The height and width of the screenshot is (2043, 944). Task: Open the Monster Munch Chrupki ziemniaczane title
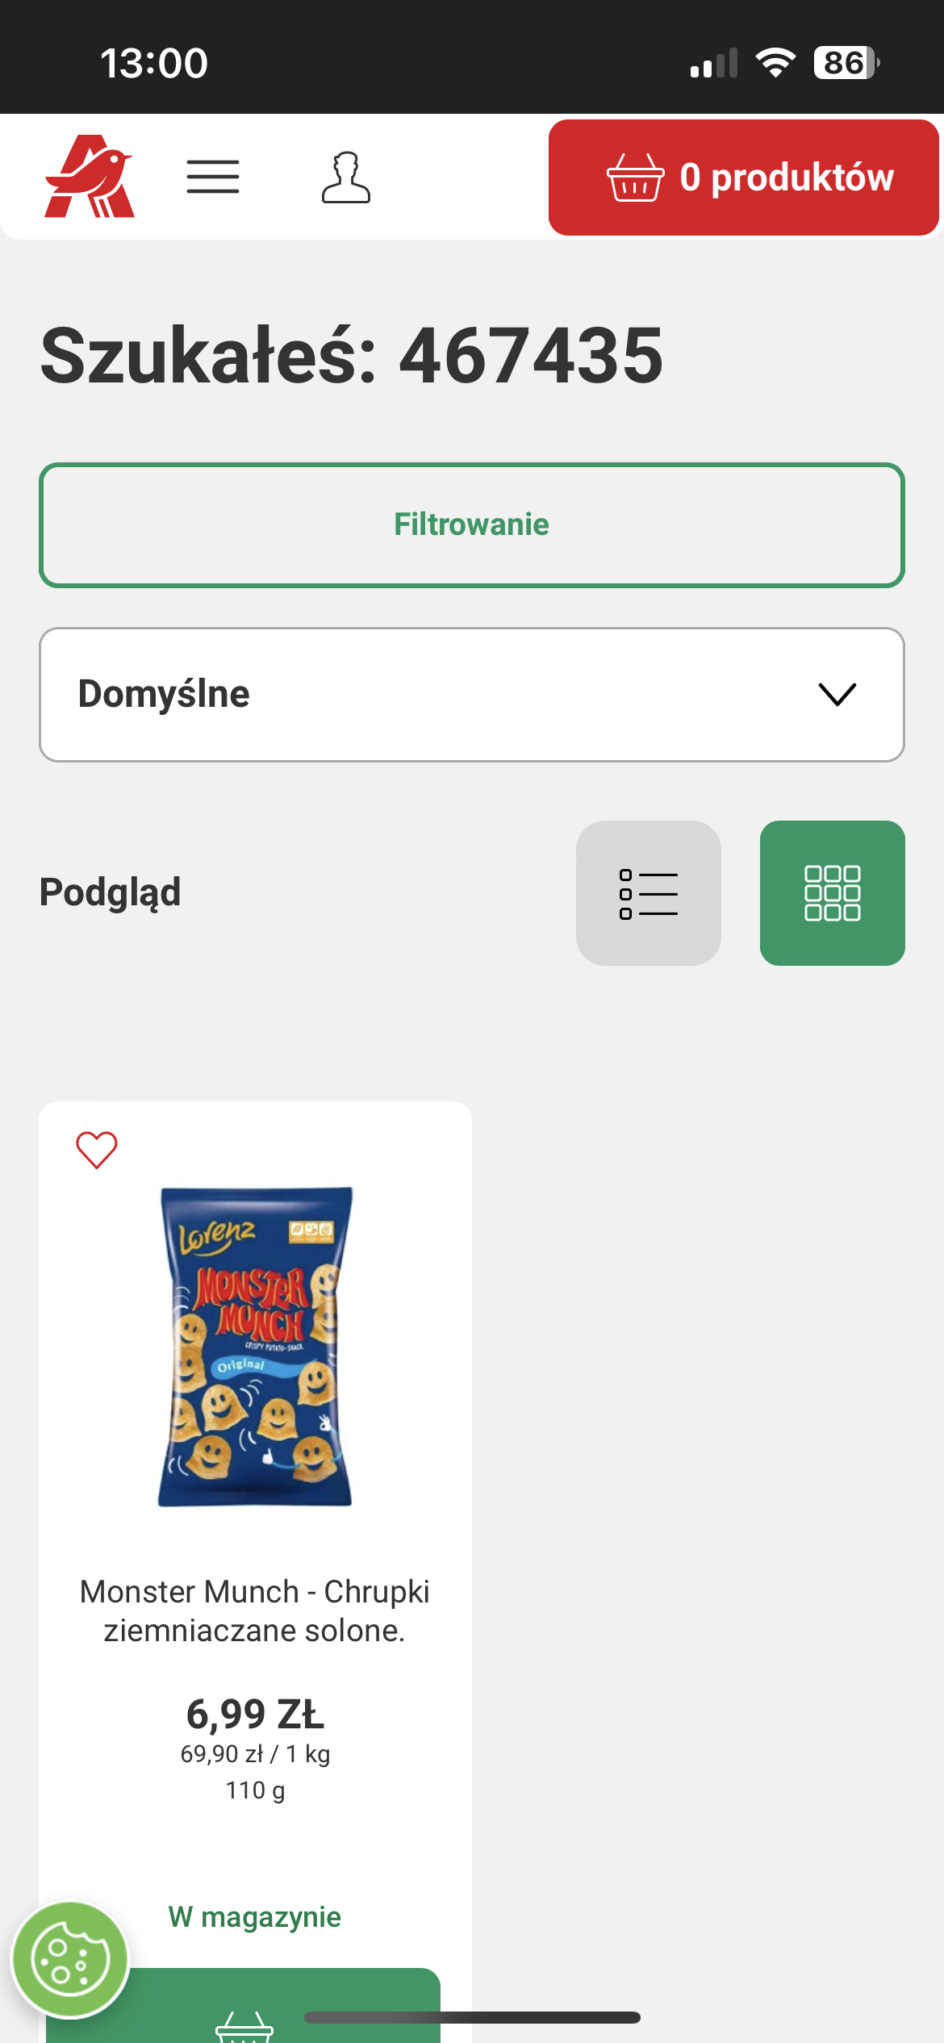(255, 1611)
